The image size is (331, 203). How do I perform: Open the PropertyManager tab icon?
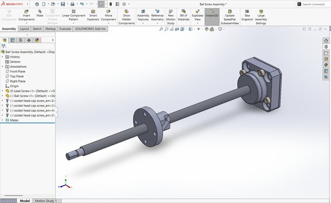tap(12, 40)
